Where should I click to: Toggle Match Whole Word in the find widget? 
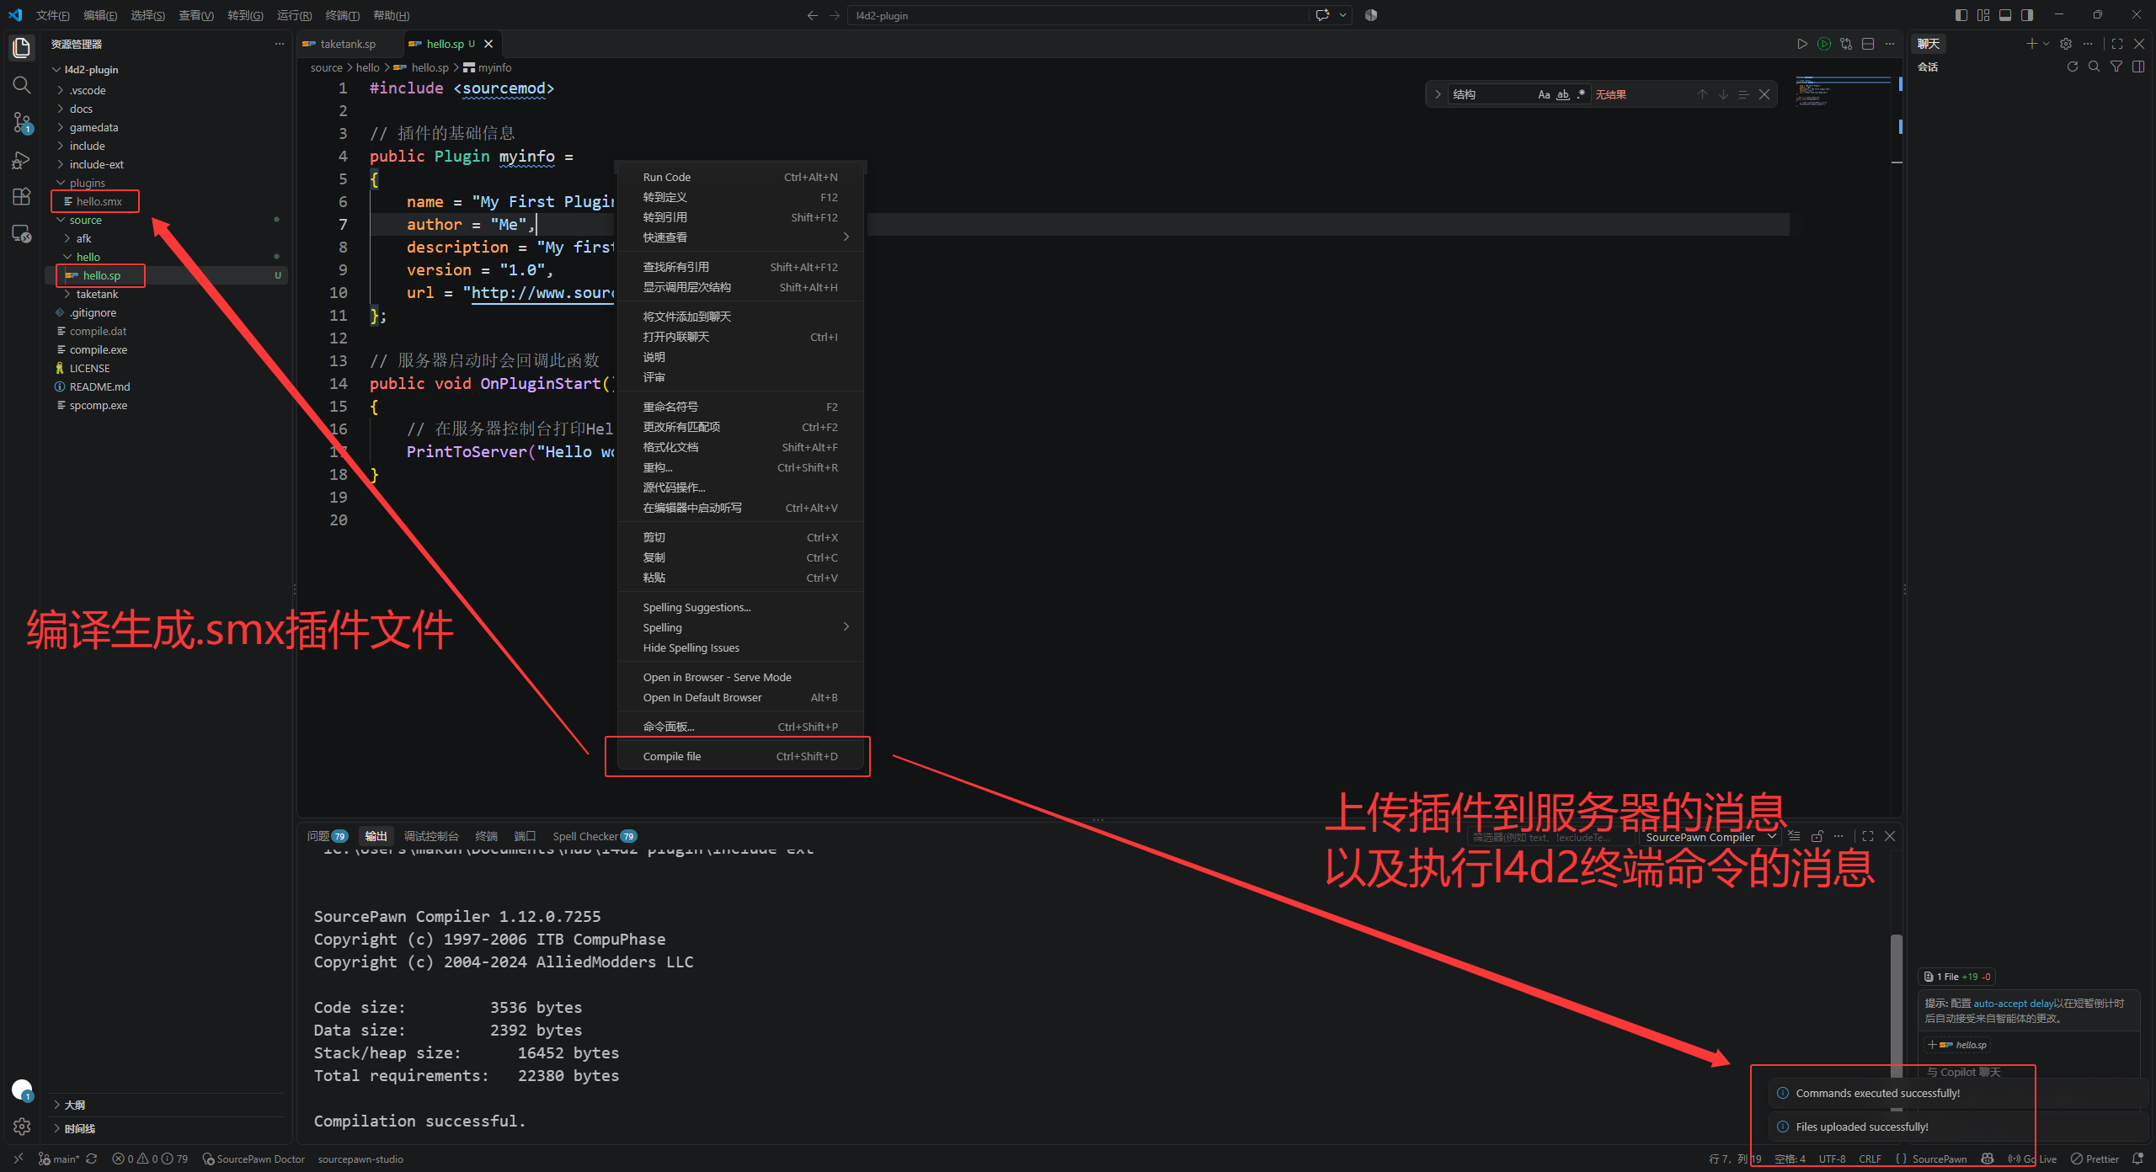(x=1563, y=94)
